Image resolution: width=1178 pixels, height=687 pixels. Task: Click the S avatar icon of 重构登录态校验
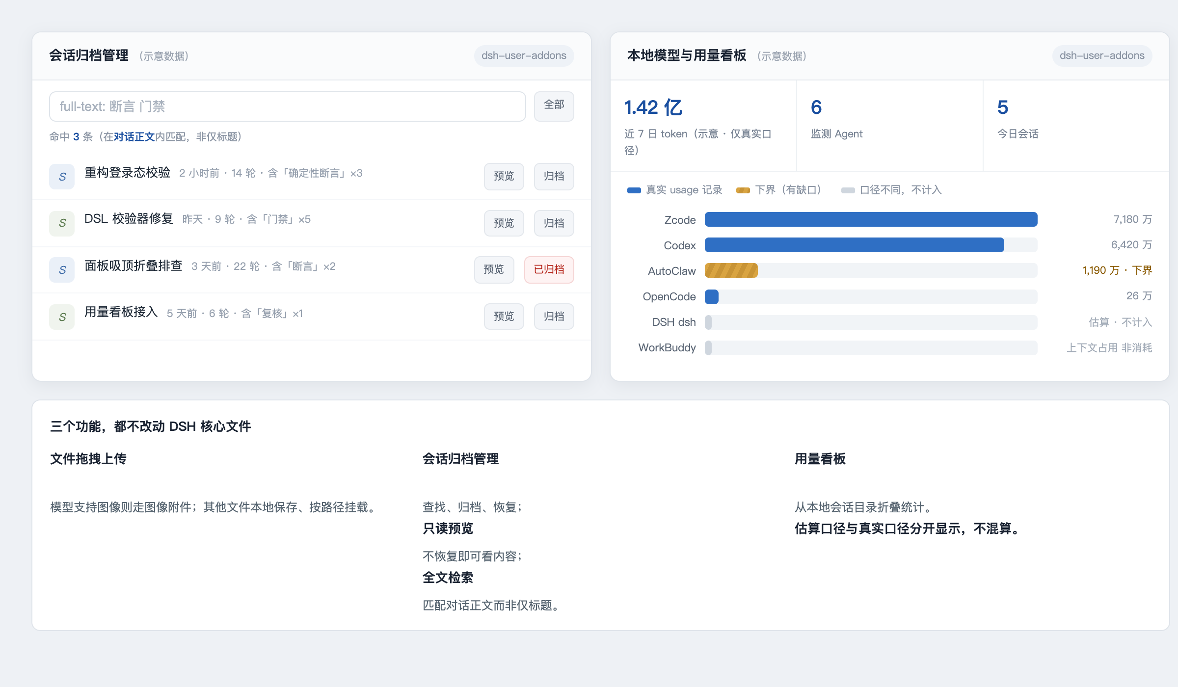(x=62, y=177)
